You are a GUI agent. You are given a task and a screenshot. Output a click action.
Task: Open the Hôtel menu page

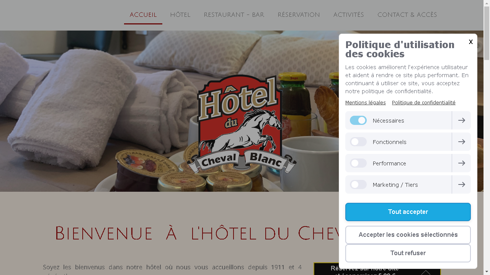180,15
